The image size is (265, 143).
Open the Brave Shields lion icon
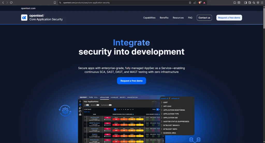200,3
